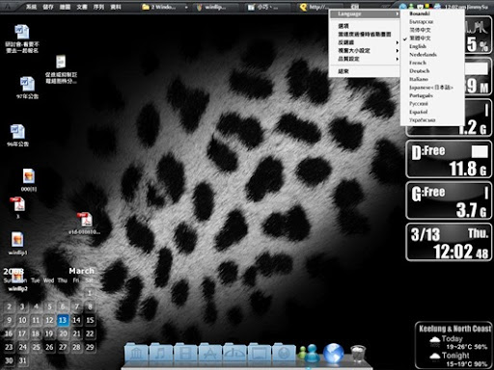Open the Movies folder in the dock
The image size is (494, 370).
click(185, 353)
